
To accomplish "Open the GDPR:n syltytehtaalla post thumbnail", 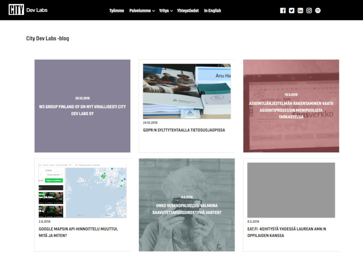I will point(187,91).
